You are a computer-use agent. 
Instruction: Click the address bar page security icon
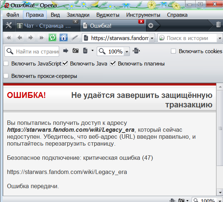pyautogui.click(x=86, y=38)
